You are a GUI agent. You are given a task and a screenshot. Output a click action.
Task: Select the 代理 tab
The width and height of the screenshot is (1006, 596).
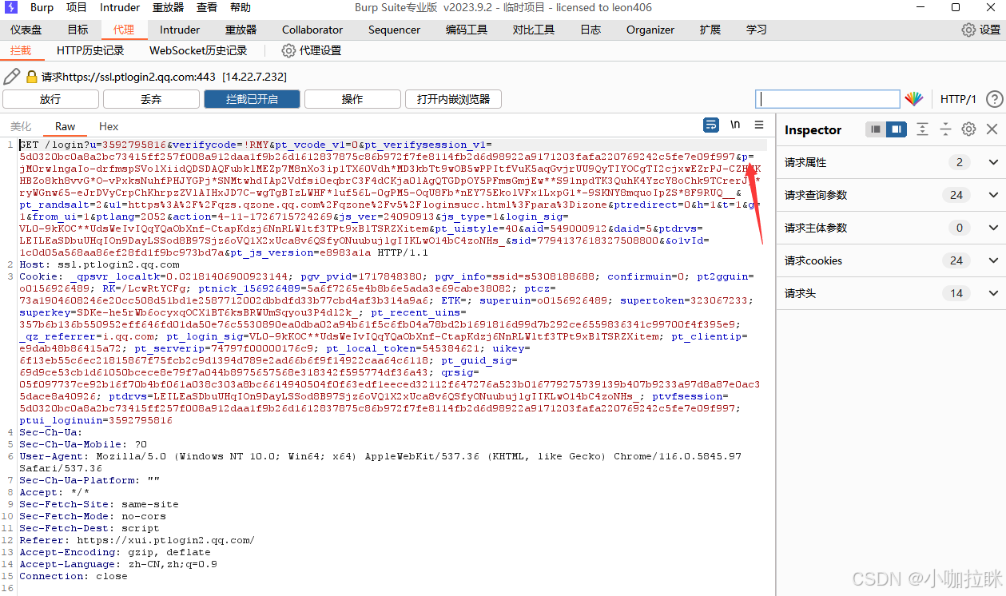coord(124,30)
